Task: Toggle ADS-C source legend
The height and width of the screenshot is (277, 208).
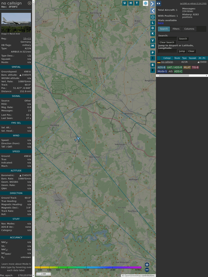Action: click(x=178, y=71)
